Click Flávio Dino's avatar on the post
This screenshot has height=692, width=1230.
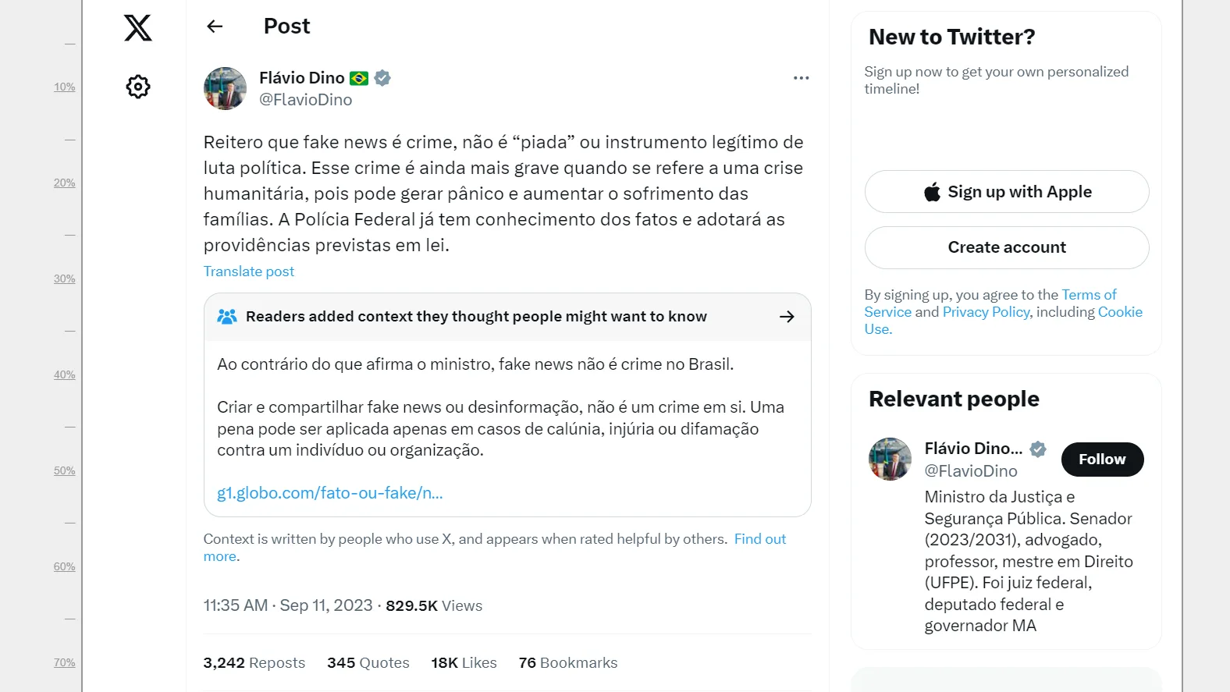pyautogui.click(x=225, y=88)
